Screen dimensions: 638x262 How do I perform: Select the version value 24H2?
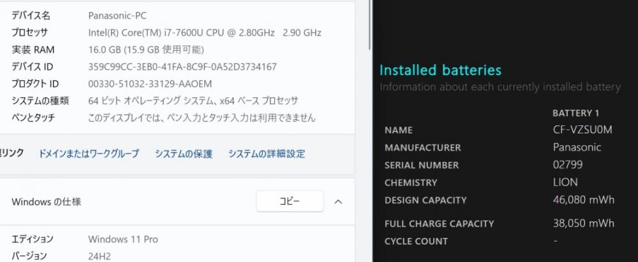[100, 256]
